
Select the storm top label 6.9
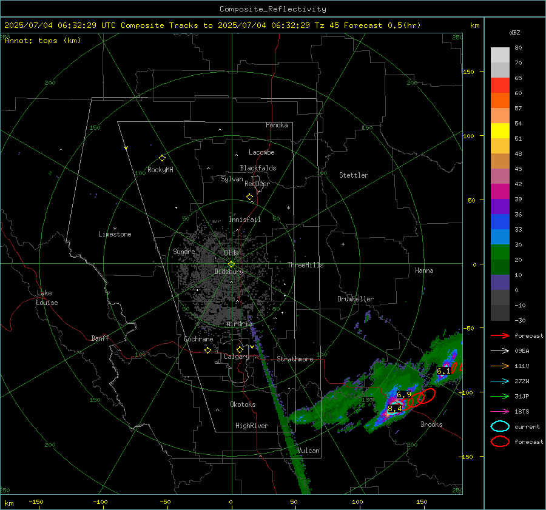404,394
